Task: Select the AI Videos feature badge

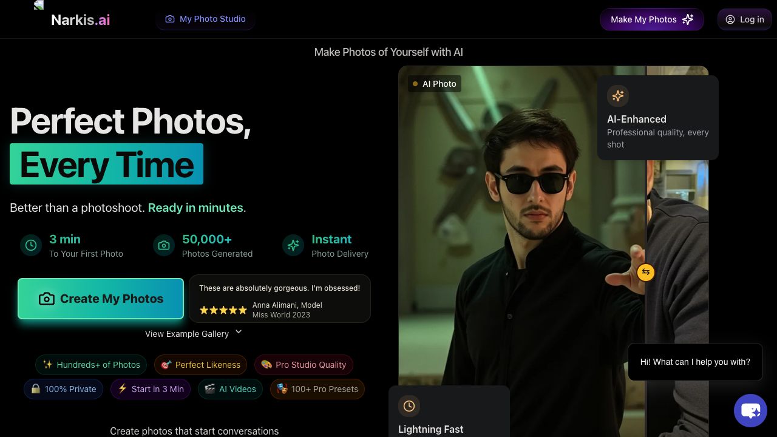Action: (230, 389)
